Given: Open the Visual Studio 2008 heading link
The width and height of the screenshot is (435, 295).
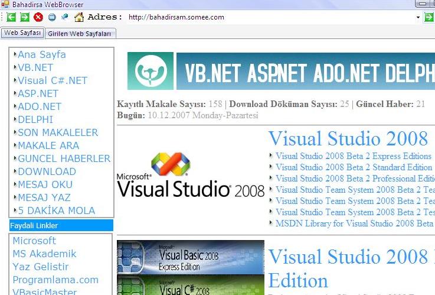Looking at the screenshot, I should (x=348, y=138).
